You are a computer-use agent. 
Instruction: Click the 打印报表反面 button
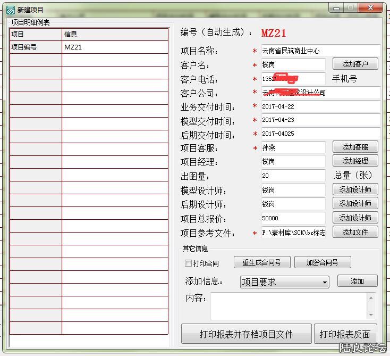[345, 334]
